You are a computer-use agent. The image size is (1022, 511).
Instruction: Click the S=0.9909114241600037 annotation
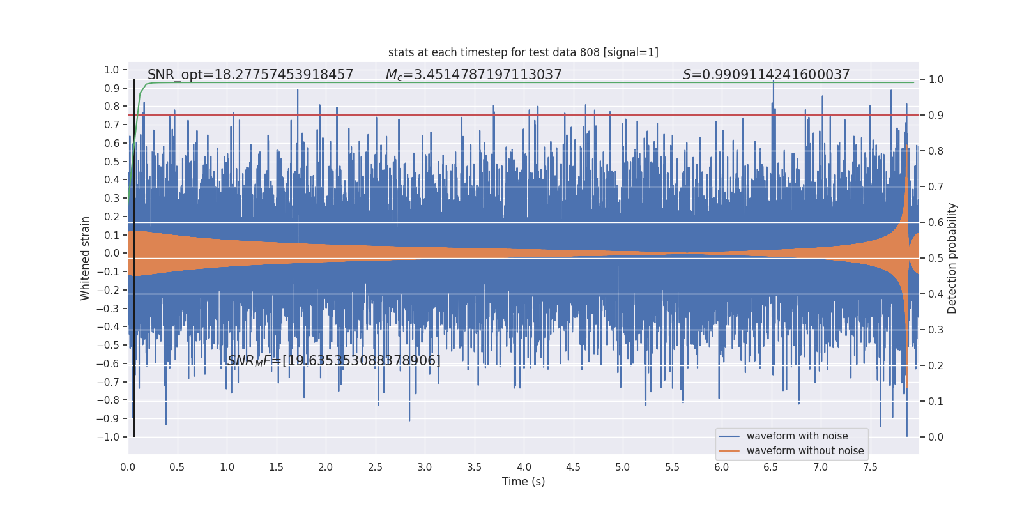pyautogui.click(x=766, y=75)
